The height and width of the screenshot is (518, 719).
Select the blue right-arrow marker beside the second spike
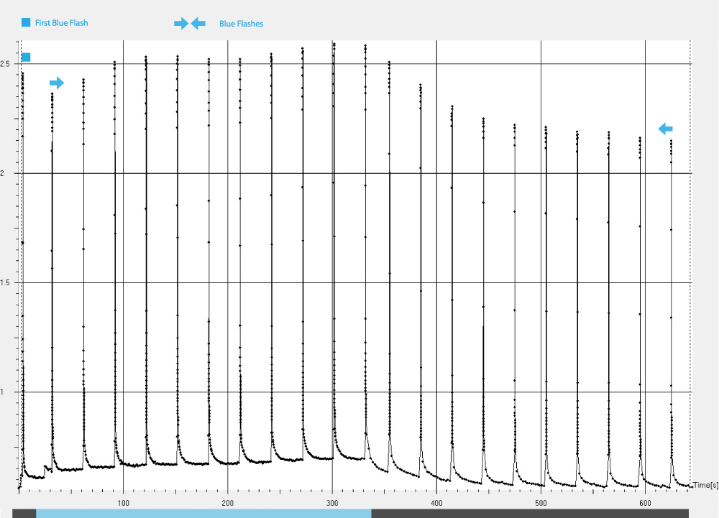[57, 83]
